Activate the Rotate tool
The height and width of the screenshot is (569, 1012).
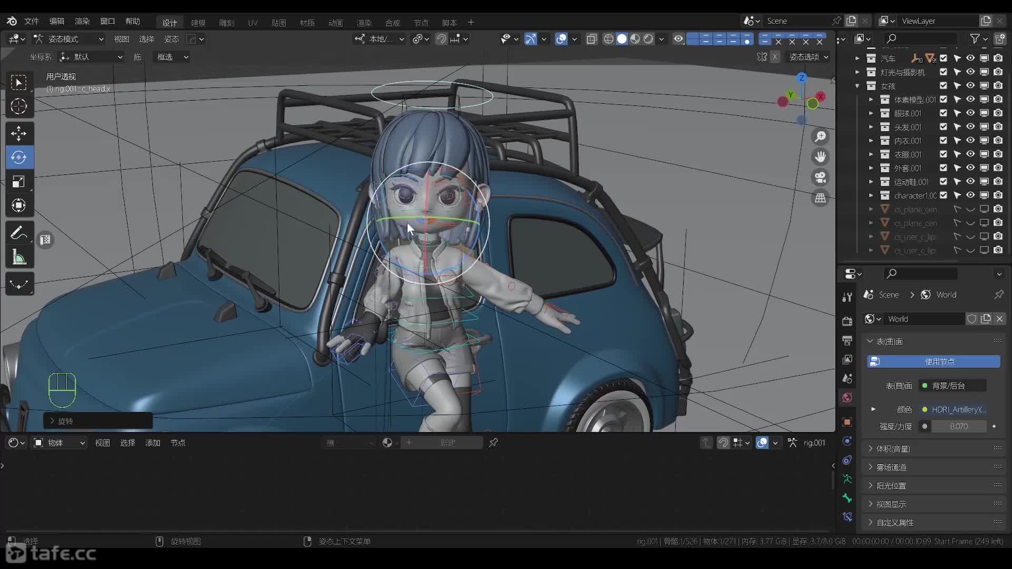click(19, 157)
